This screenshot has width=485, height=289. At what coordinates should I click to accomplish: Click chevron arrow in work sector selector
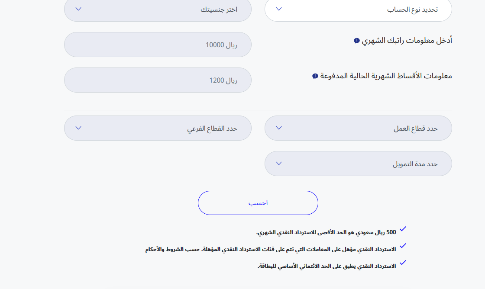click(x=279, y=128)
